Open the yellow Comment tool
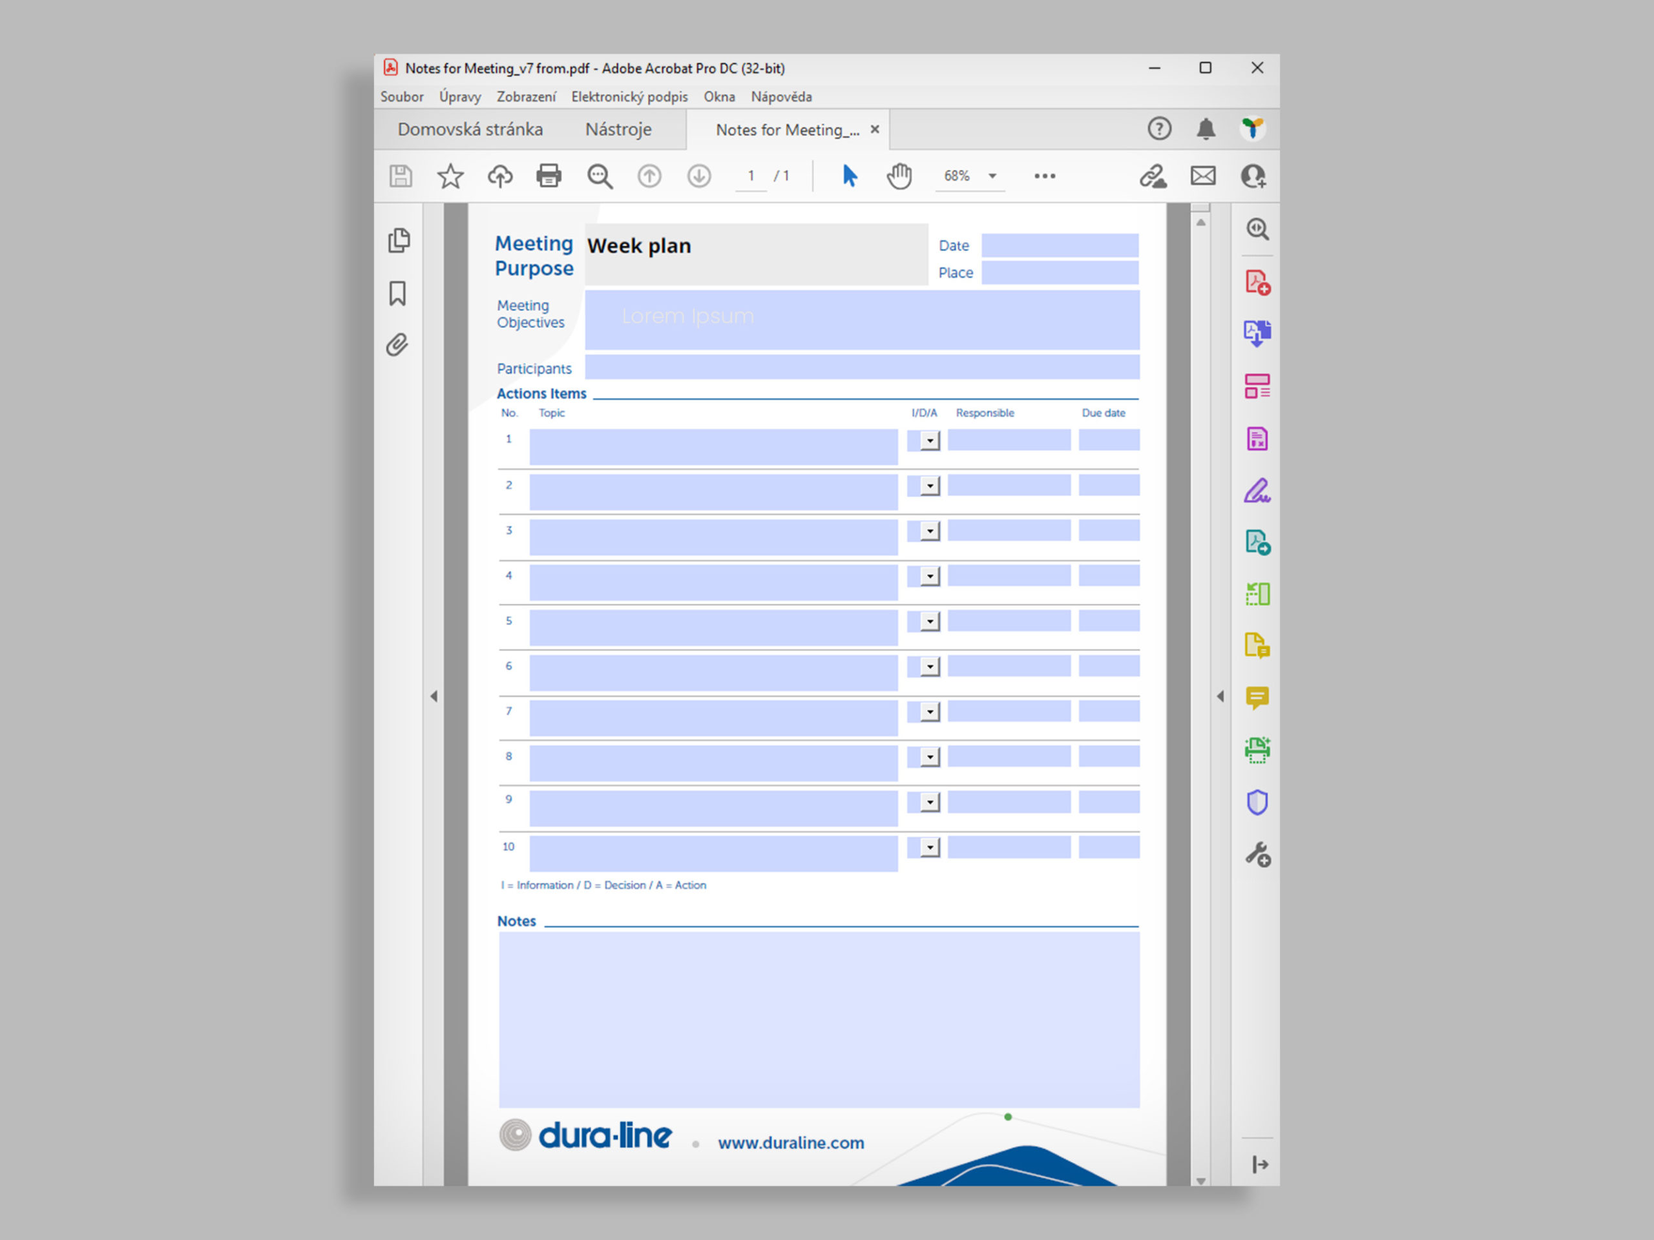Image resolution: width=1654 pixels, height=1240 pixels. pos(1257,698)
